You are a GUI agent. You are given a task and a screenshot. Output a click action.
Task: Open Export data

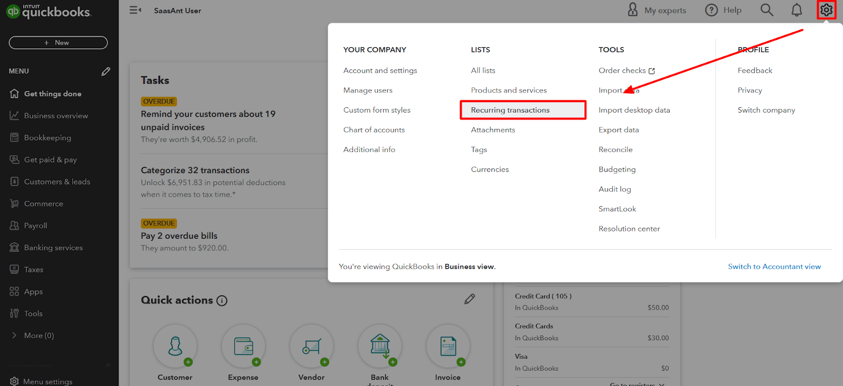click(x=619, y=130)
